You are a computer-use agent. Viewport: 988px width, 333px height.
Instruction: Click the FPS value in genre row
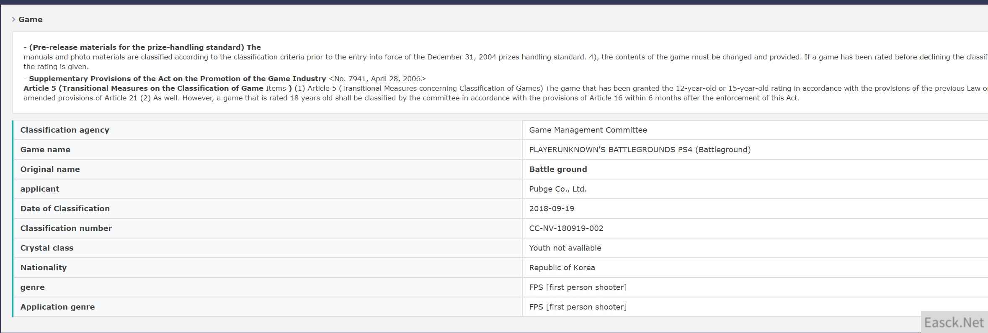tap(578, 287)
